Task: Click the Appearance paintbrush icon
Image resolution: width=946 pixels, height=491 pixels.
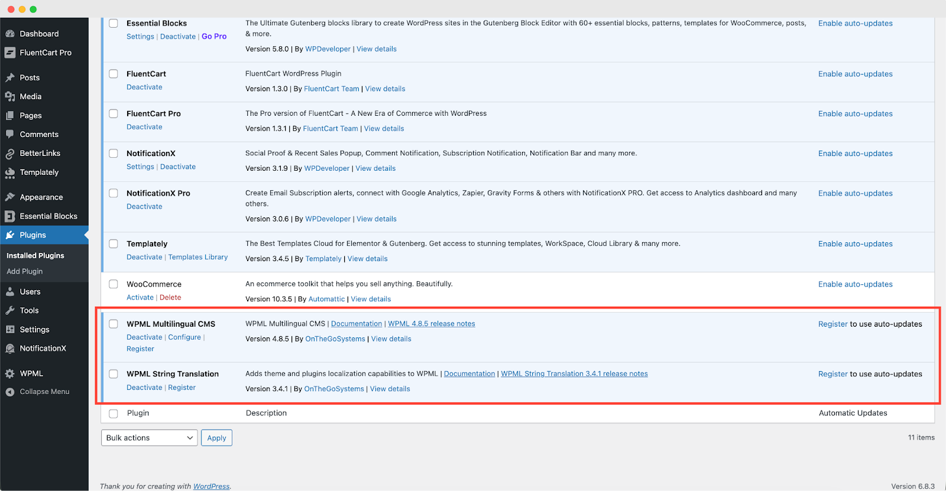Action: 10,197
